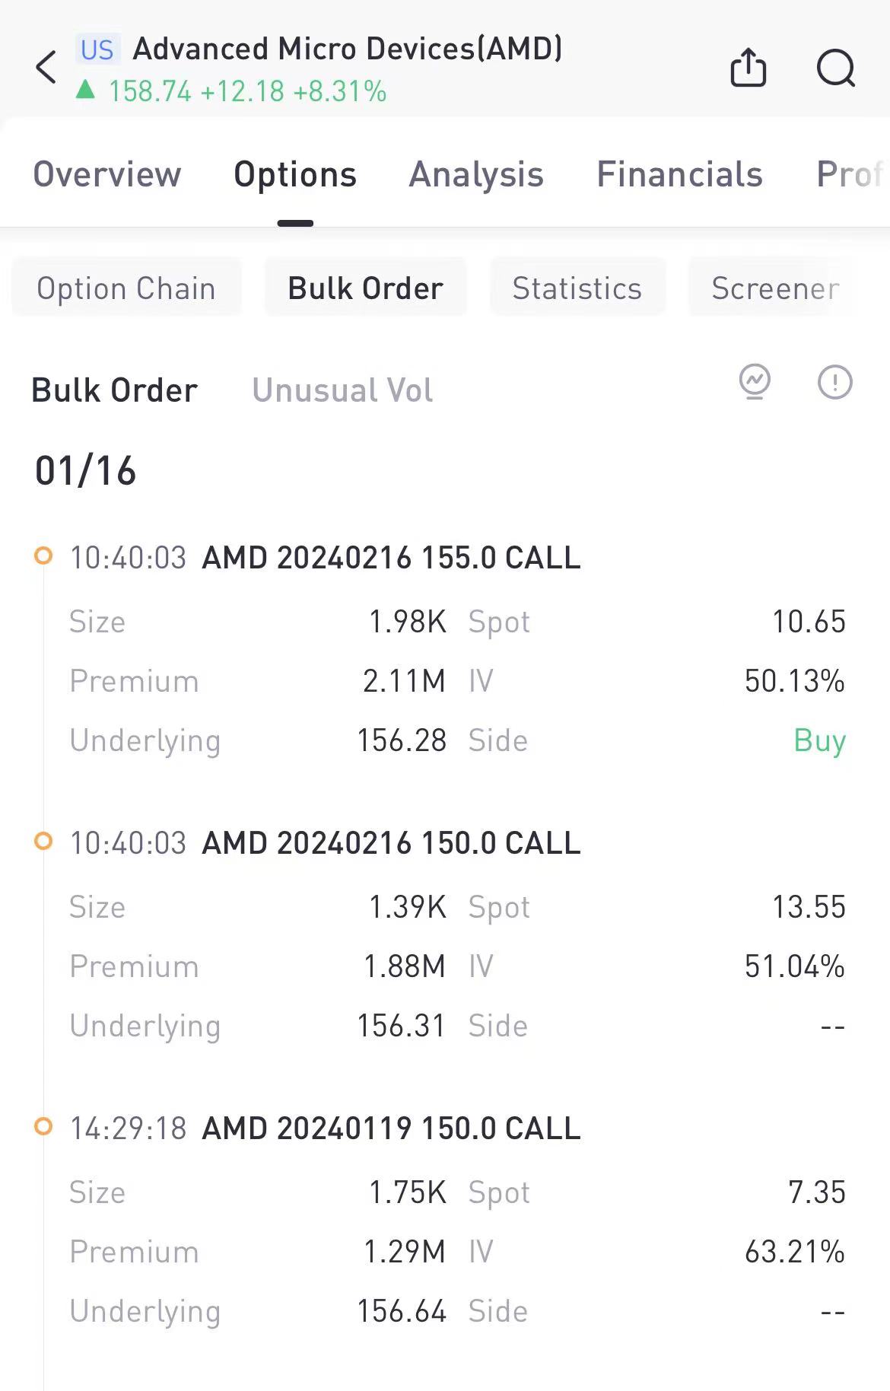Tap the back arrow icon

click(46, 67)
